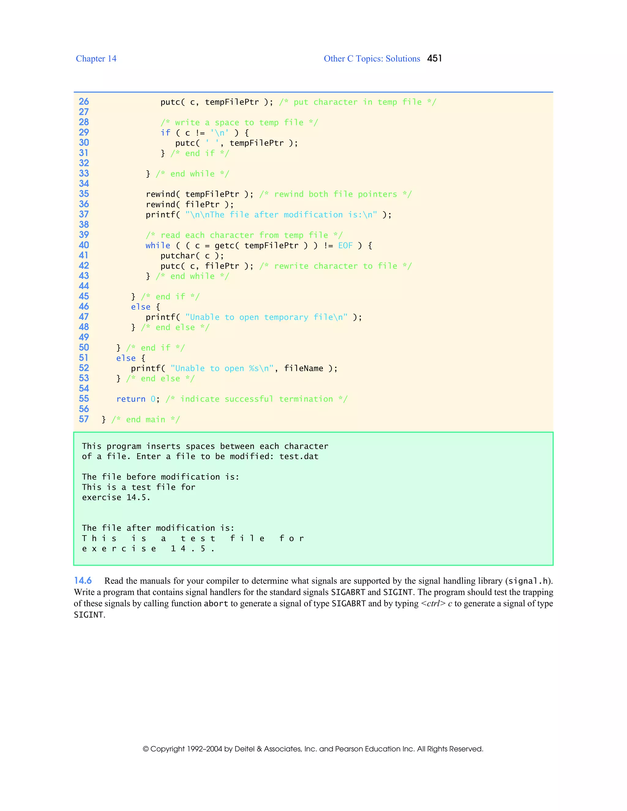
Task: Click the italic '<ctrl> c' text
Action: [x=437, y=604]
